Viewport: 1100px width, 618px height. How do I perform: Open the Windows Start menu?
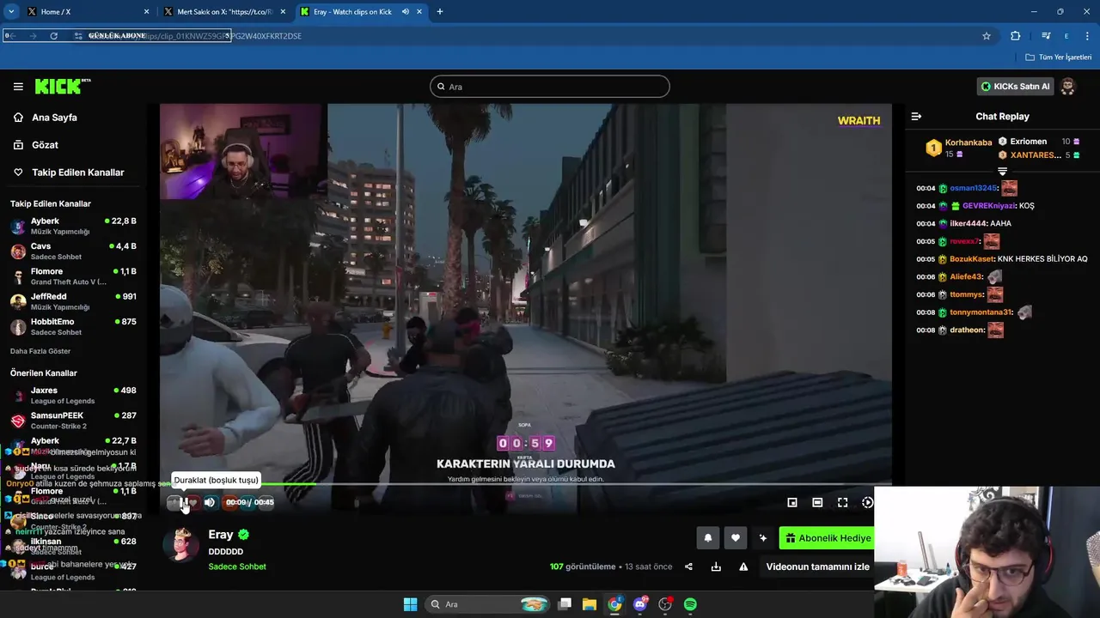pos(410,604)
